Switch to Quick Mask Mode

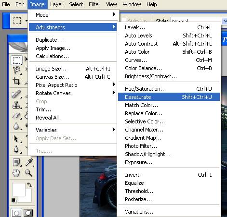tap(28, 213)
